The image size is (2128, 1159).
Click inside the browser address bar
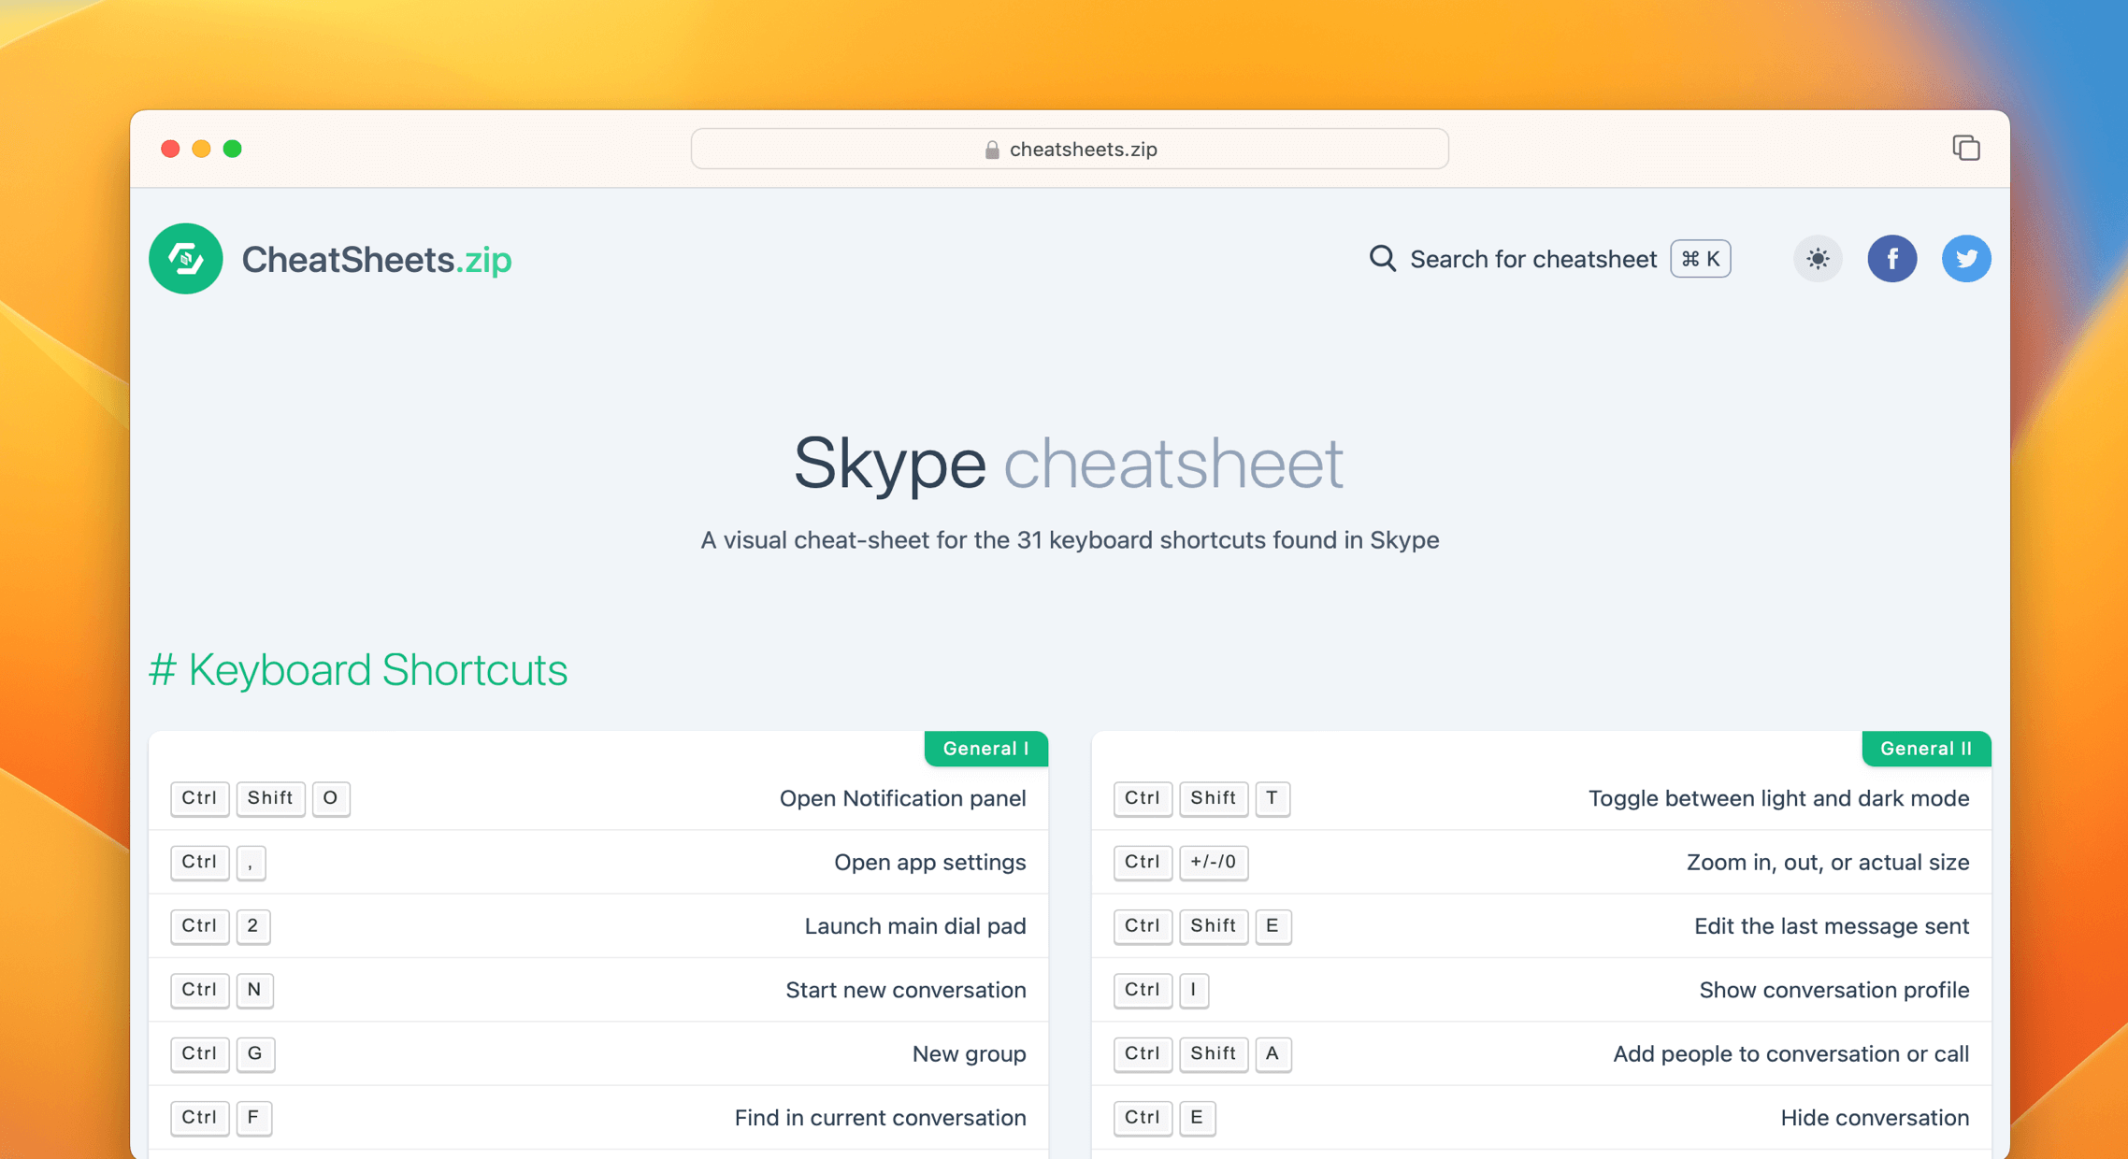[1069, 149]
